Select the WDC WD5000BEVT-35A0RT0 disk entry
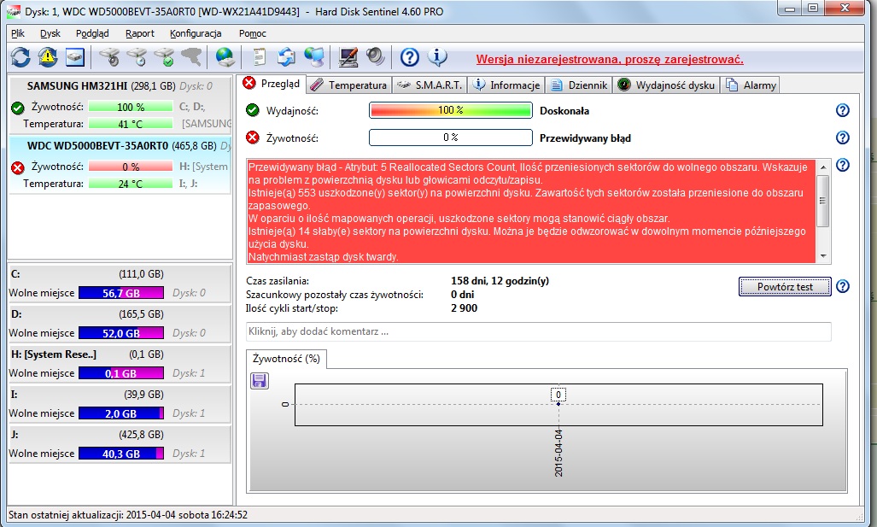 [120, 165]
